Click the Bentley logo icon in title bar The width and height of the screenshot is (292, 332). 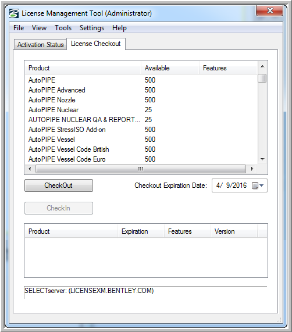click(14, 13)
